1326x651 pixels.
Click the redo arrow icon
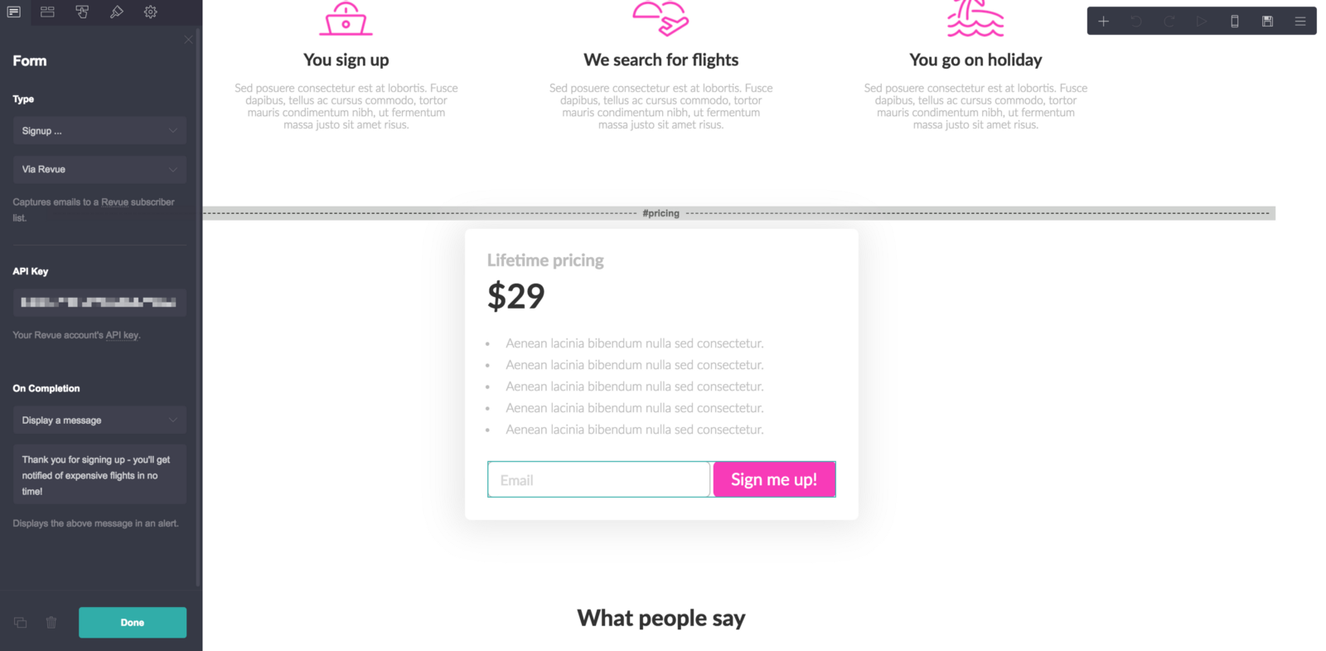point(1169,22)
